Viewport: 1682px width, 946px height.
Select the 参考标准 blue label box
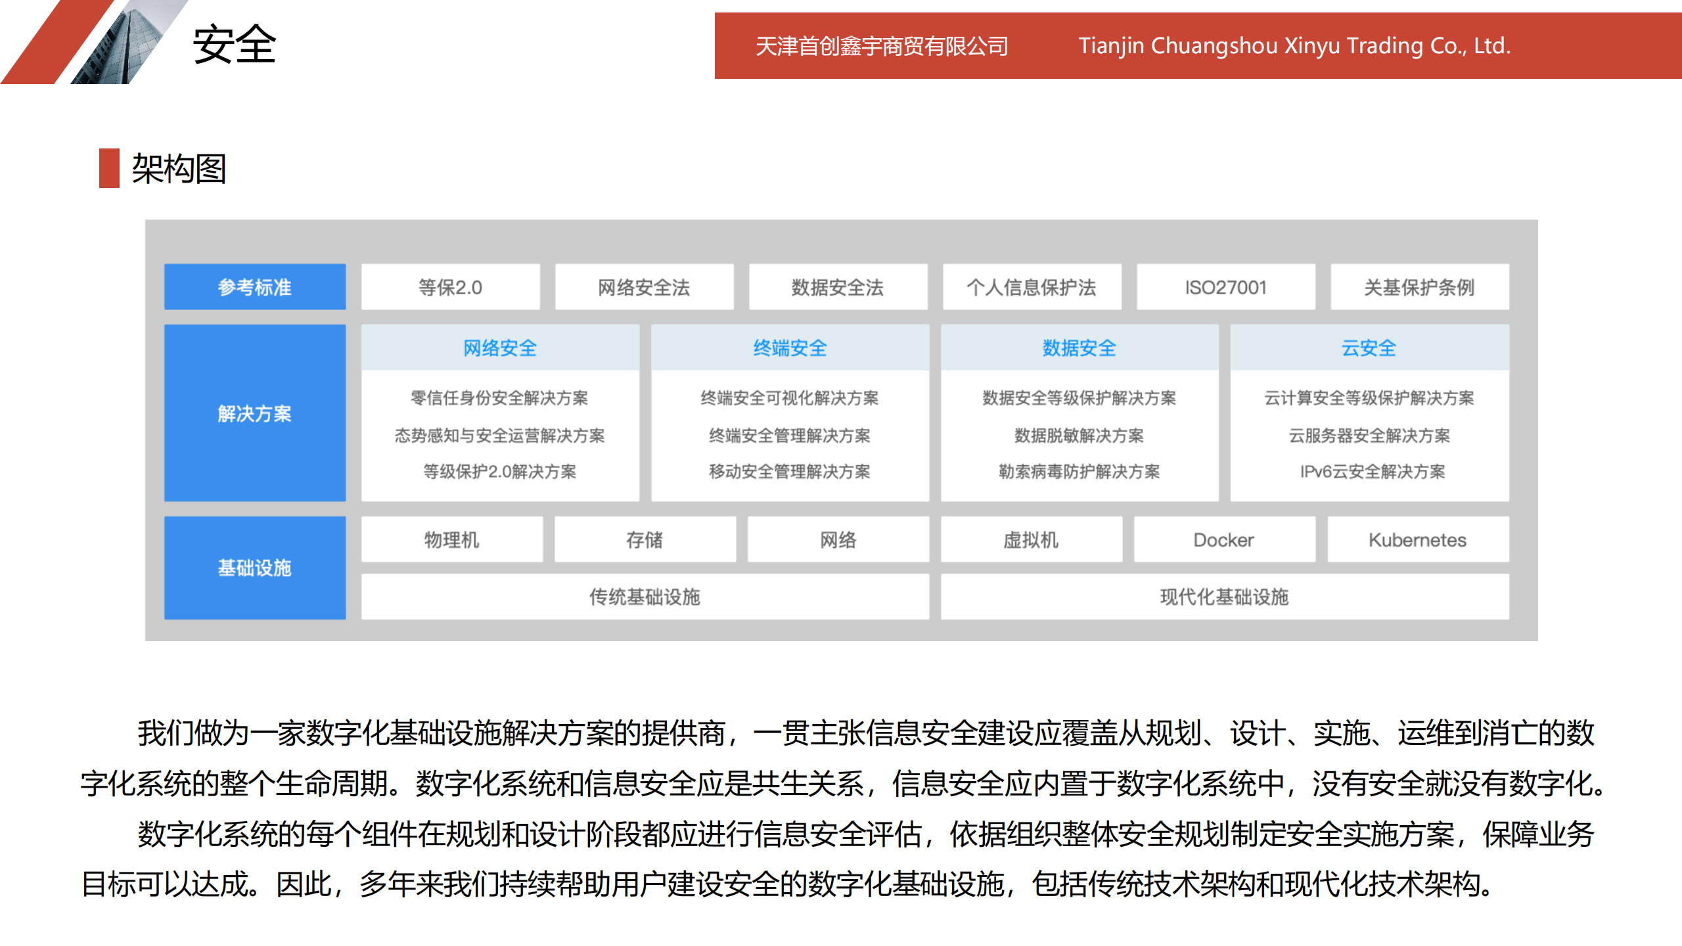pos(255,287)
